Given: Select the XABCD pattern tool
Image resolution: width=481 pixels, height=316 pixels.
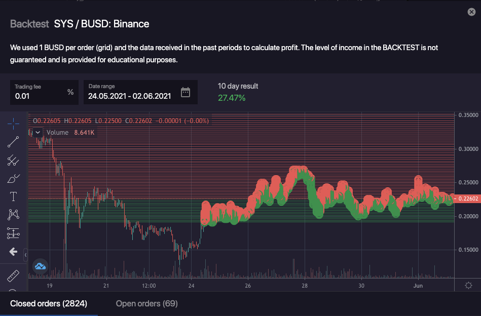Looking at the screenshot, I should pyautogui.click(x=13, y=215).
